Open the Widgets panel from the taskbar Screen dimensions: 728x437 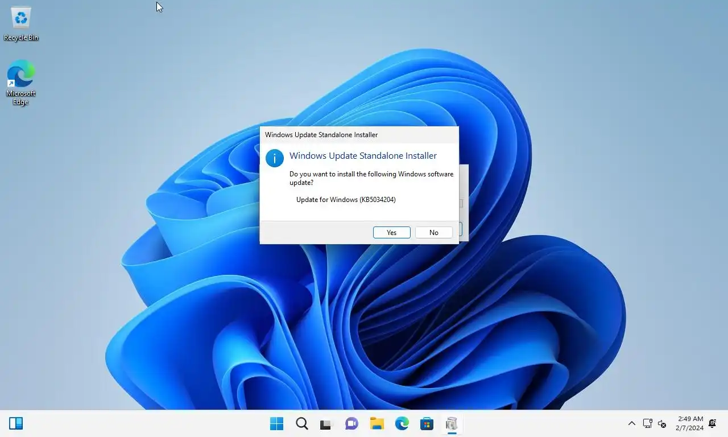16,423
